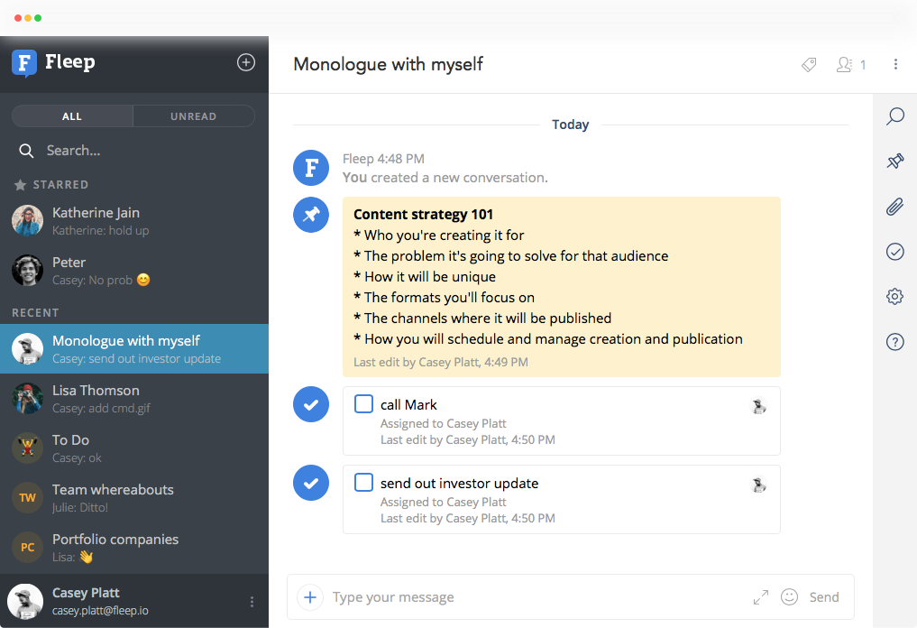Click the Fleep avatar on the system message
Image resolution: width=917 pixels, height=628 pixels.
point(311,168)
